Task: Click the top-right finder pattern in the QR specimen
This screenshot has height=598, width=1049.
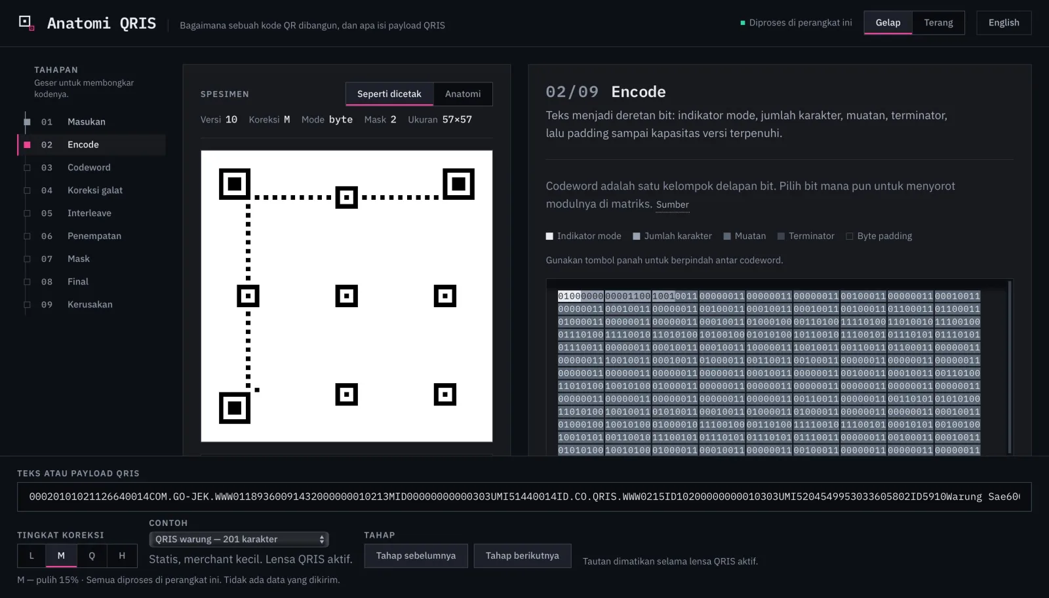Action: (459, 184)
